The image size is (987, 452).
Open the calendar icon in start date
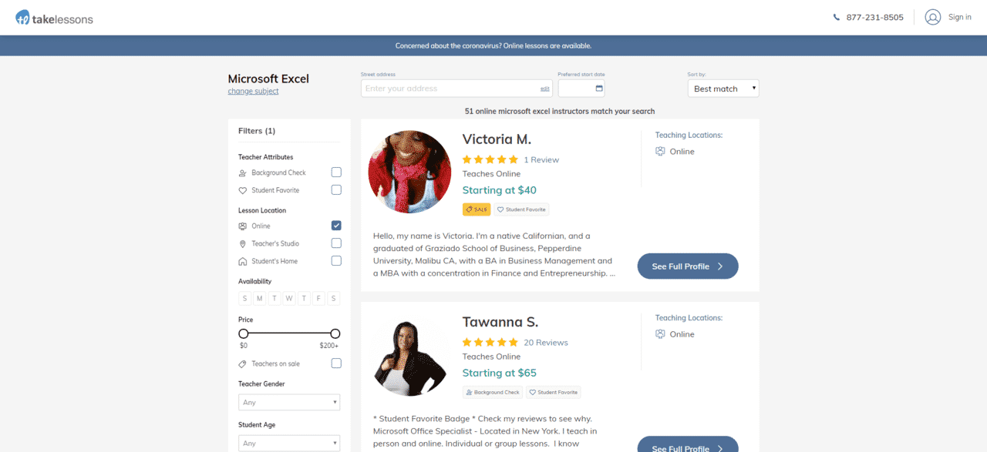599,89
